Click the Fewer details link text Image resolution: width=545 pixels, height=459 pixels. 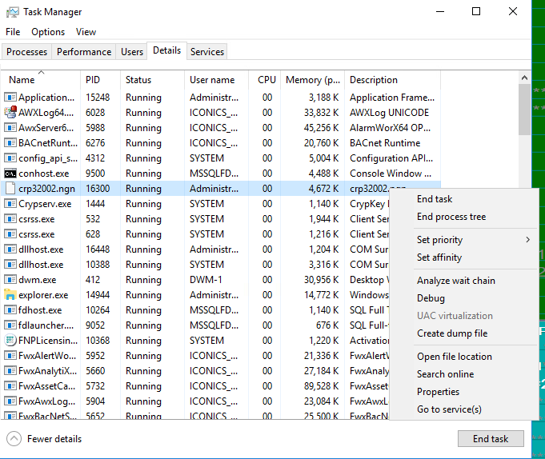pyautogui.click(x=54, y=439)
